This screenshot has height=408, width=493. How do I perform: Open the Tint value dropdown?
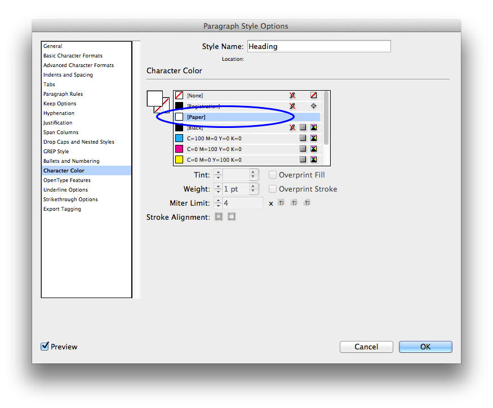click(254, 175)
